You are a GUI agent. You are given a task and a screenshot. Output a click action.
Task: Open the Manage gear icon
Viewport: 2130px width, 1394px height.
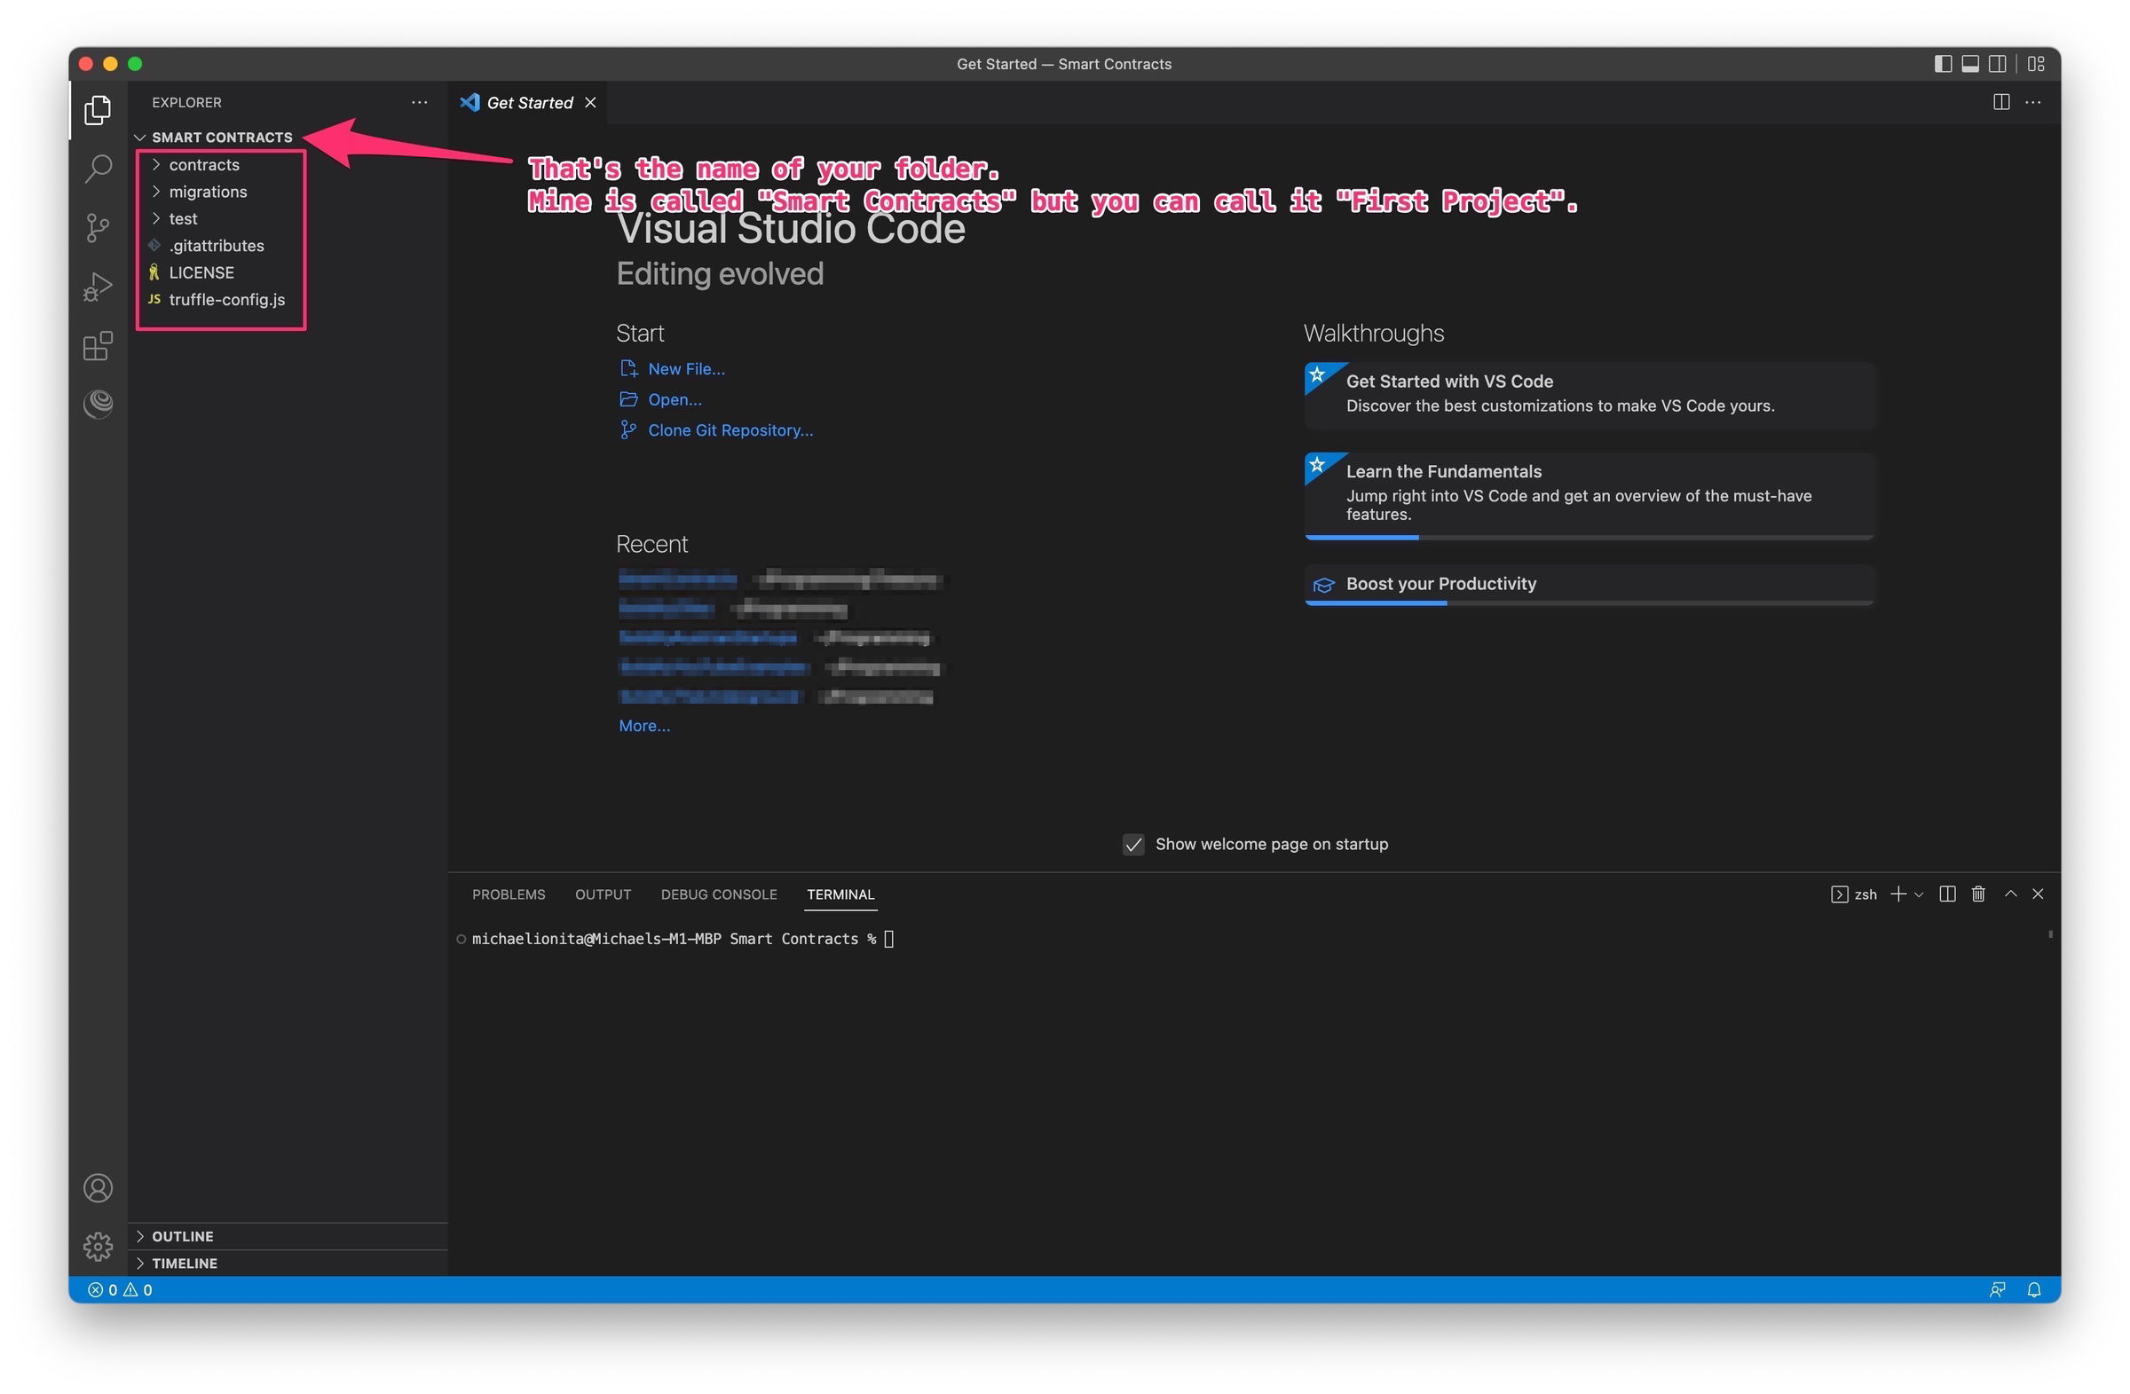coord(98,1247)
